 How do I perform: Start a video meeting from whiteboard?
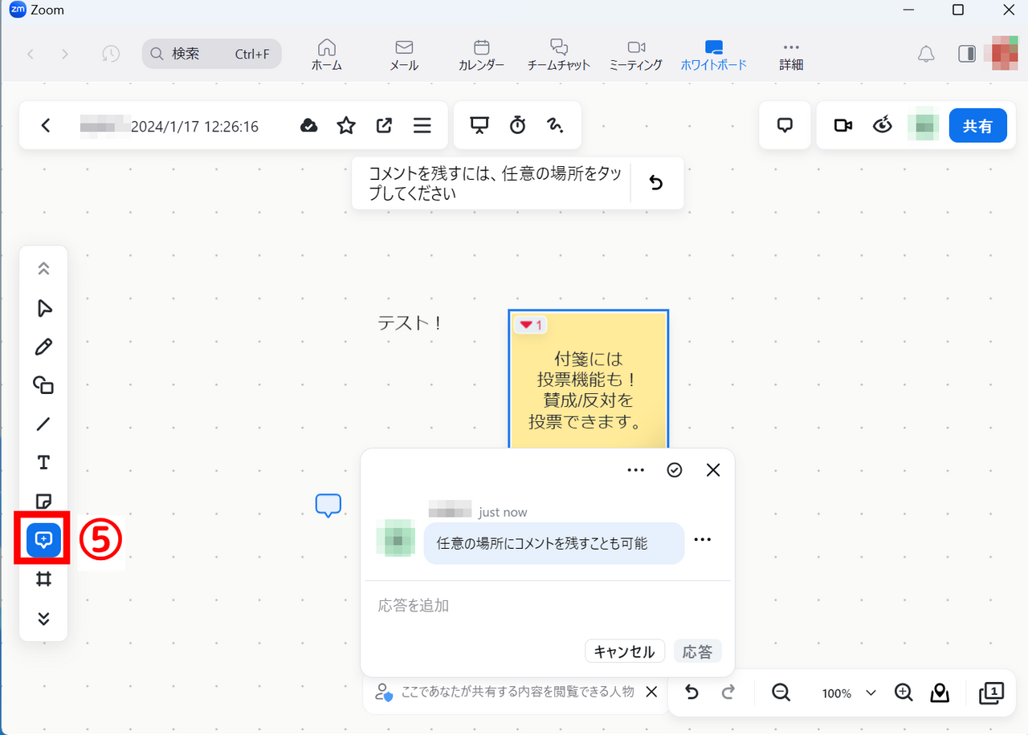pos(843,126)
